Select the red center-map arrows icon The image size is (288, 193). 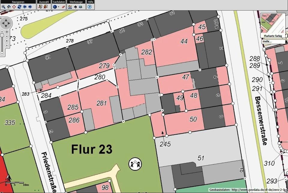(x=14, y=6)
